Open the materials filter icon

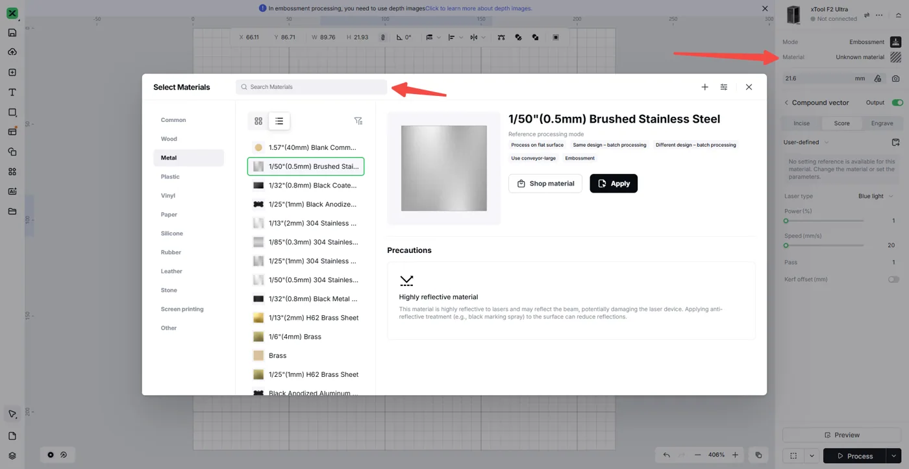358,121
